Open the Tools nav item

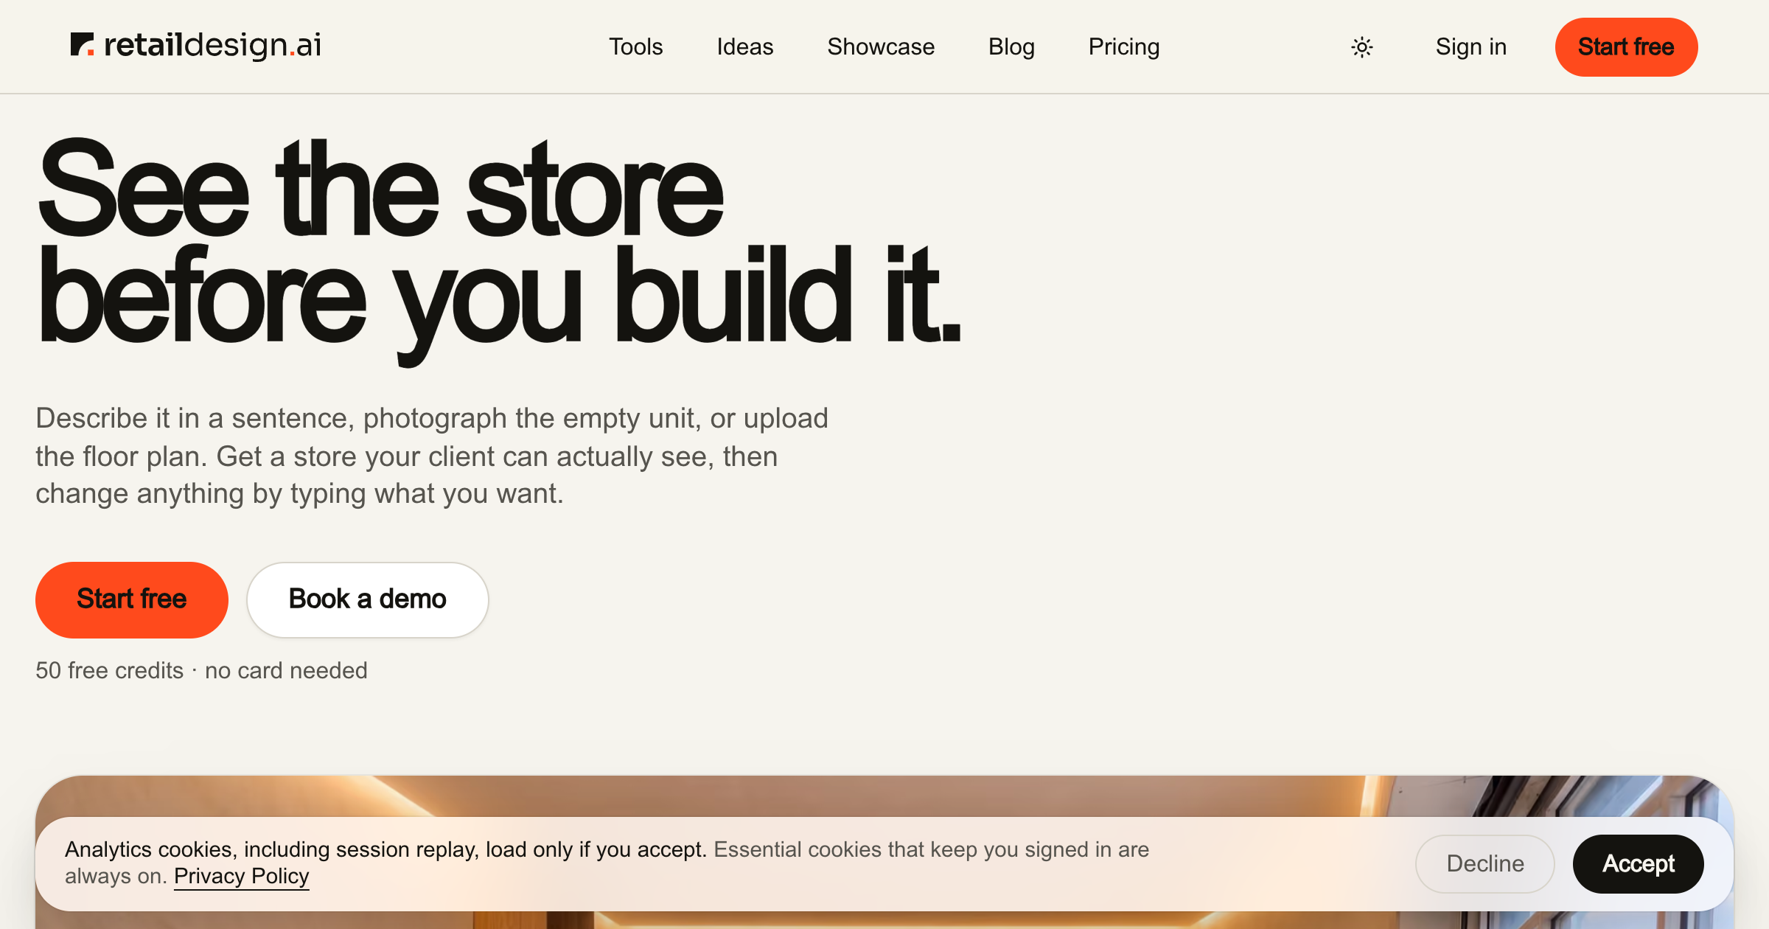(635, 46)
